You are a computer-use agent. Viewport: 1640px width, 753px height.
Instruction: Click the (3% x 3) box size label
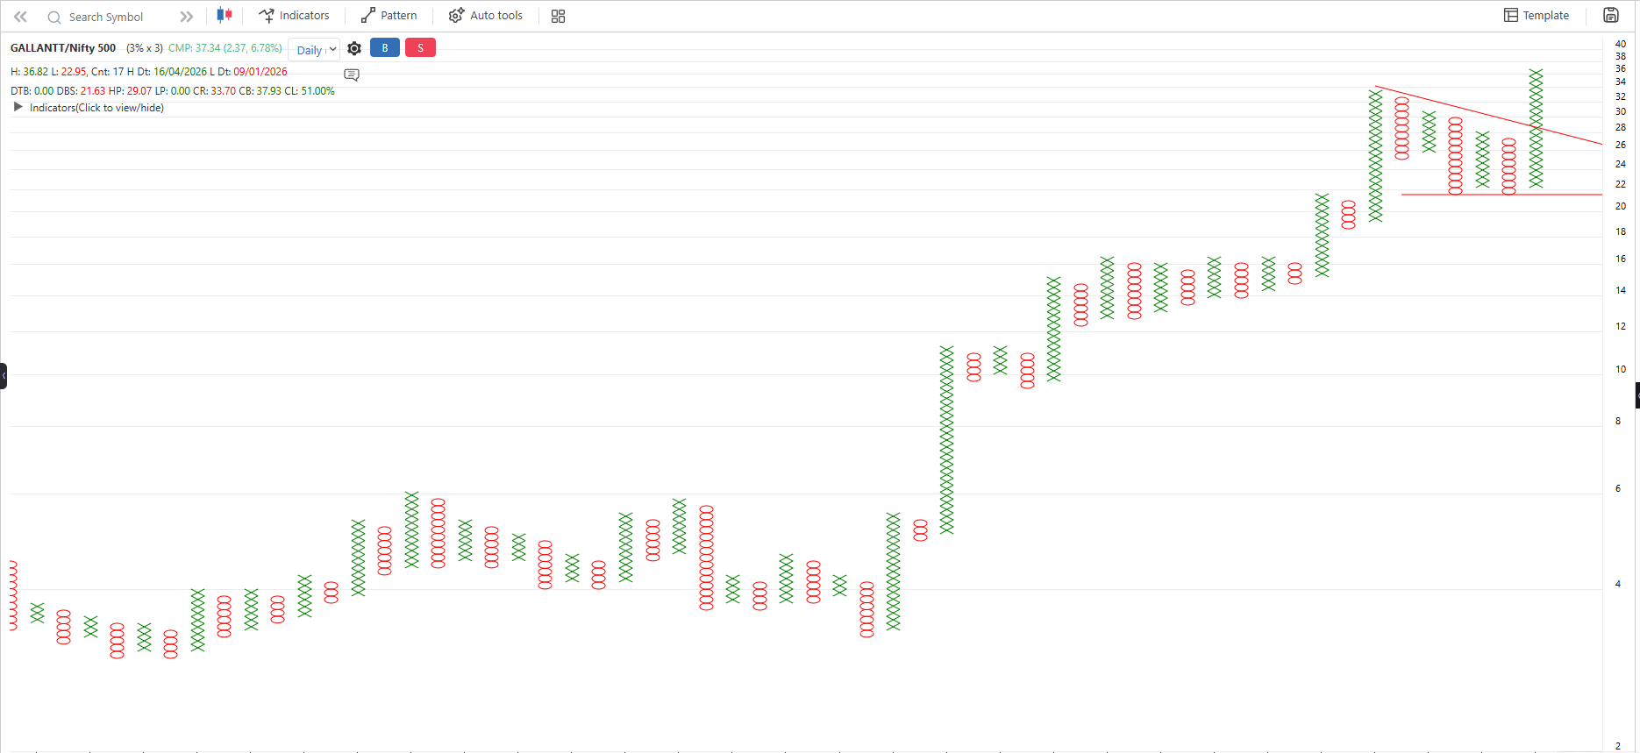[x=145, y=48]
